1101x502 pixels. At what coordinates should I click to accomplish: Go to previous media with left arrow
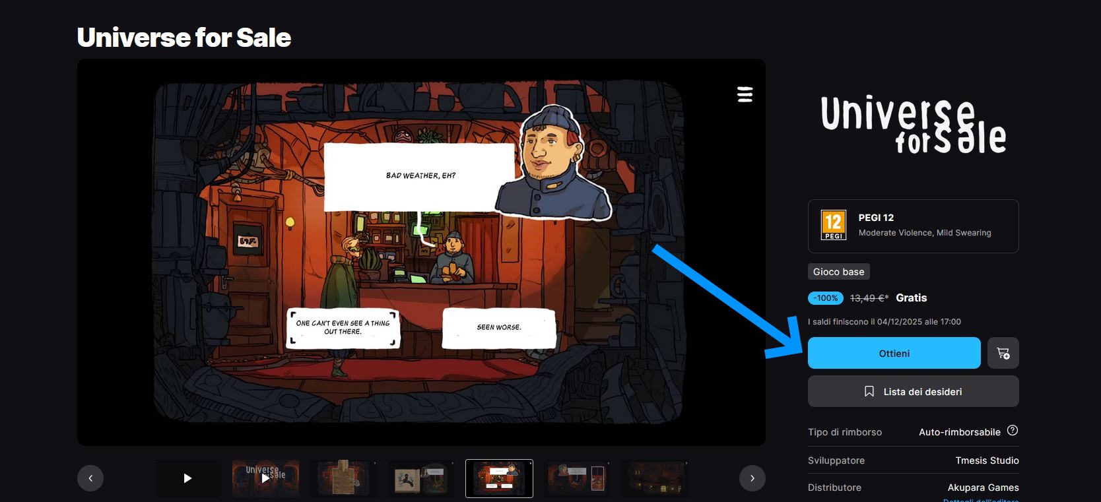90,478
